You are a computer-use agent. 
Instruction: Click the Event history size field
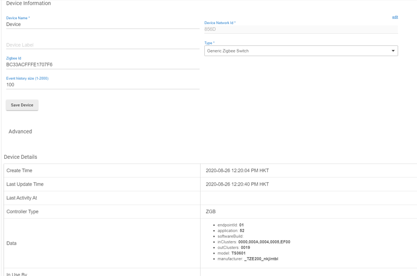(102, 85)
